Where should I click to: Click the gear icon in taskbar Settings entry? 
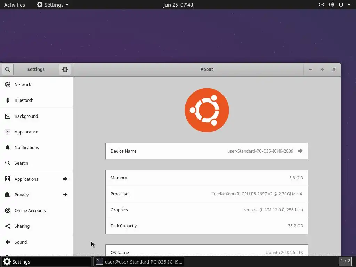pos(7,261)
